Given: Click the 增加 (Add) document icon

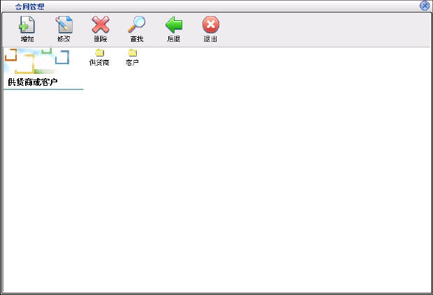Looking at the screenshot, I should 27,25.
